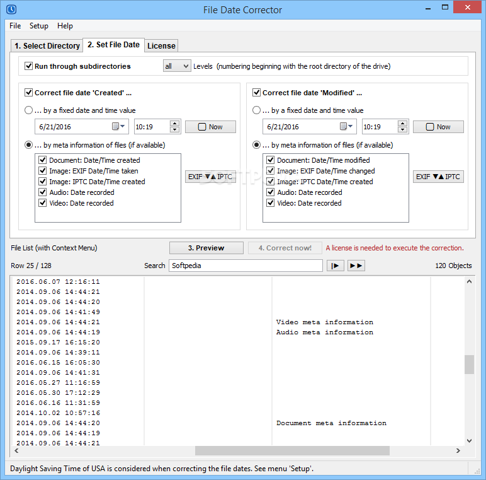The height and width of the screenshot is (480, 486).
Task: Uncheck Document: Date/Time created
Action: pos(42,160)
